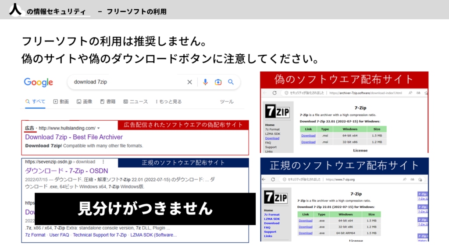Click the '広告' ad label before hullslanding URL
Viewport: 449px width, 252px height.
(29, 128)
